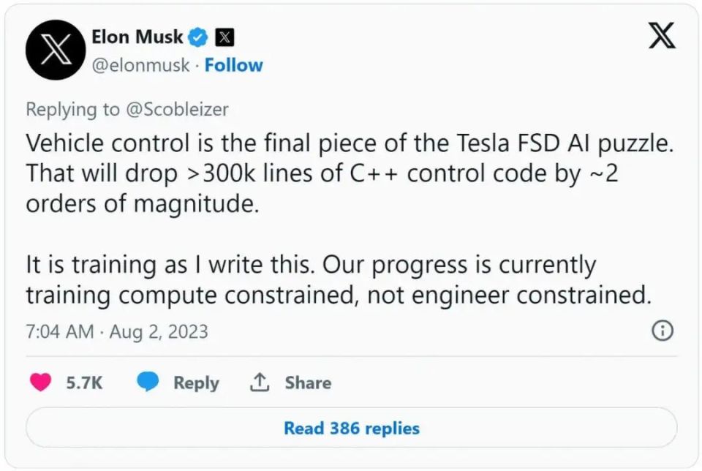Click the 5.7K like count
702x471 pixels.
tap(84, 383)
